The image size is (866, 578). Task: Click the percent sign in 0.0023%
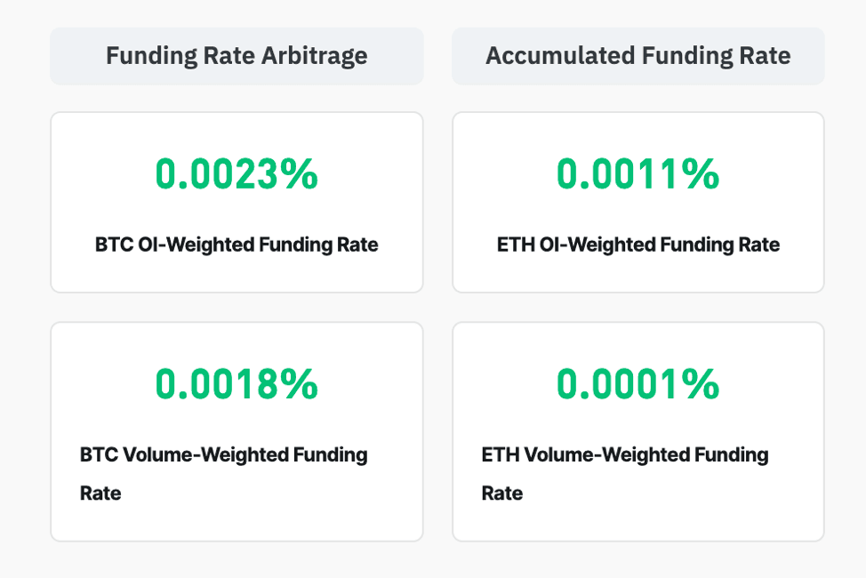300,174
